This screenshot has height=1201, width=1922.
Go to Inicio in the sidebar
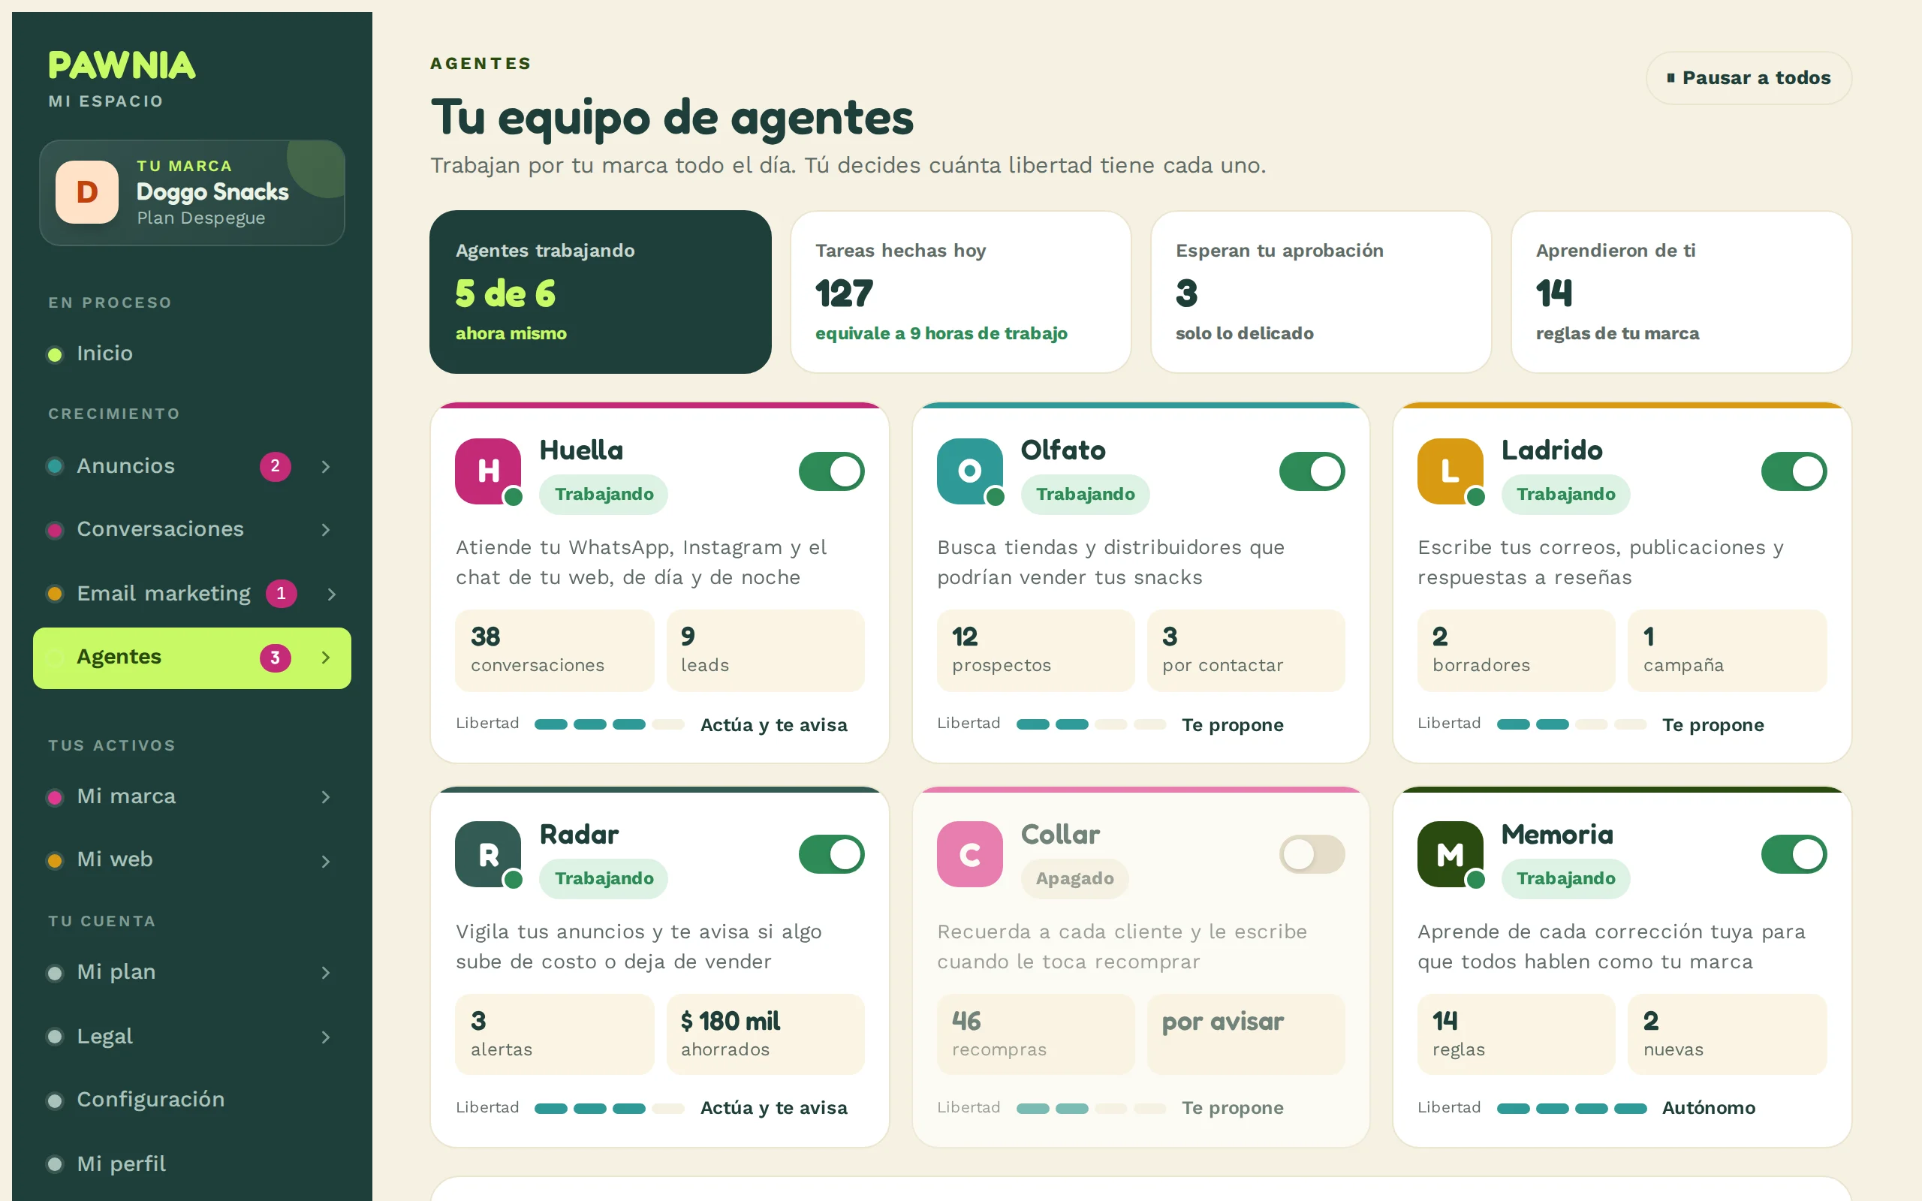tap(192, 354)
